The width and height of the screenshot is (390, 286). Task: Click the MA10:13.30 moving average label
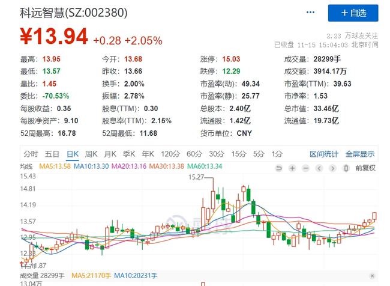point(91,166)
